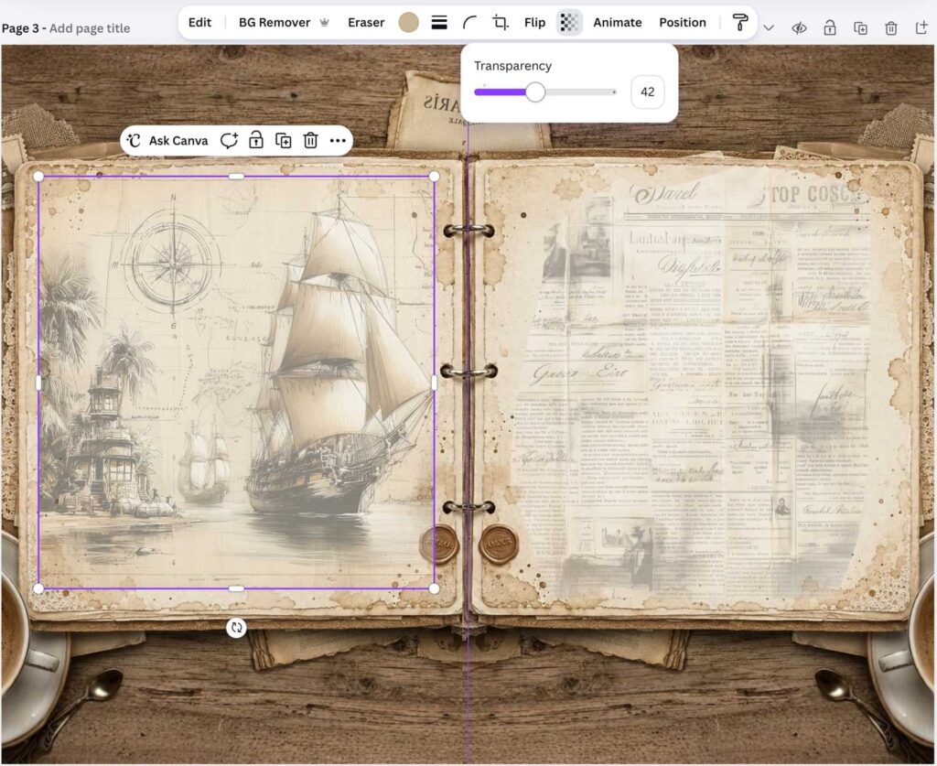
Task: Open the Position panel
Action: click(683, 23)
